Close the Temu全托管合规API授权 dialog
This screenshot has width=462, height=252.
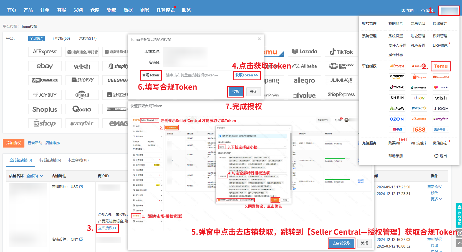click(259, 39)
